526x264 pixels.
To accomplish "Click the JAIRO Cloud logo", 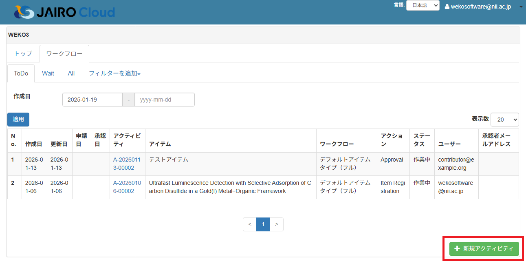I will pos(64,12).
